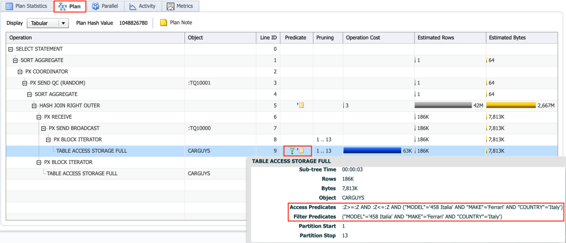Screen dimensions: 566x243
Task: Collapse the PX SEND BROADCAST node
Action: point(43,129)
